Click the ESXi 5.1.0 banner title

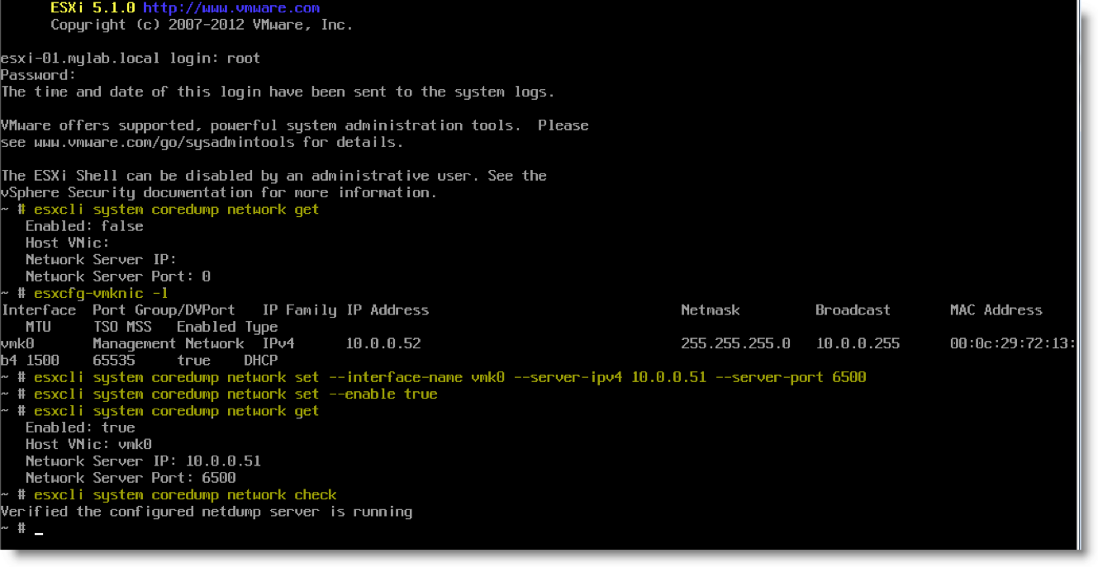(93, 8)
